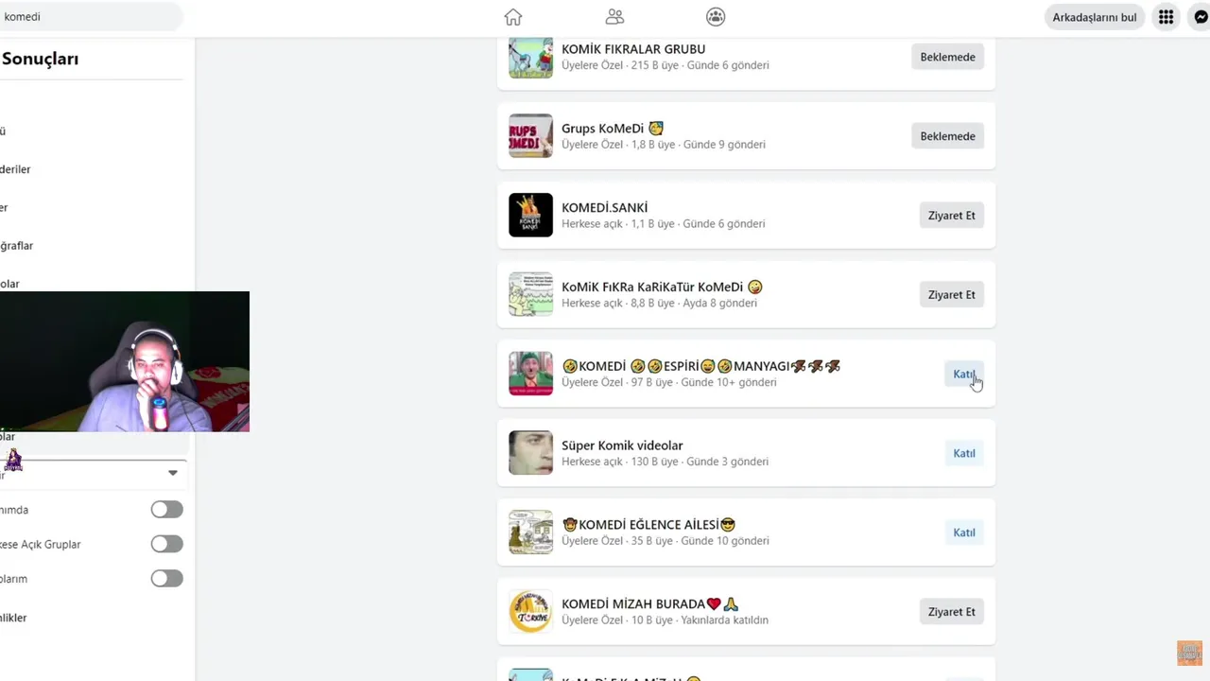The image size is (1210, 681).
Task: Open KOMEDİ.SANKİ group profile picture
Action: click(x=530, y=215)
